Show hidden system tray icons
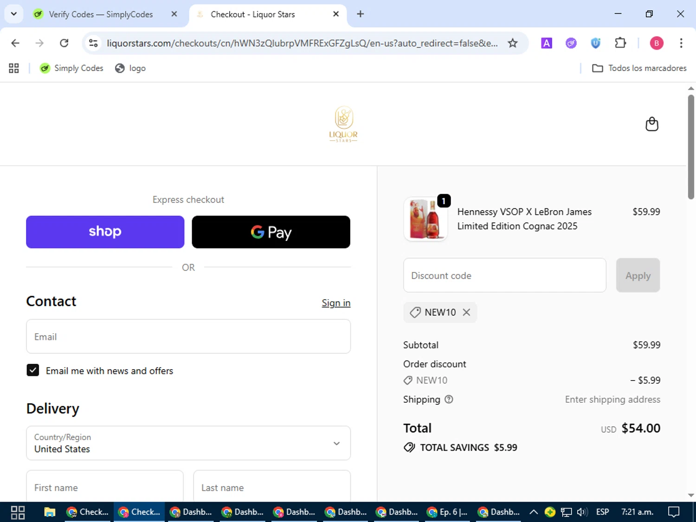 tap(534, 512)
